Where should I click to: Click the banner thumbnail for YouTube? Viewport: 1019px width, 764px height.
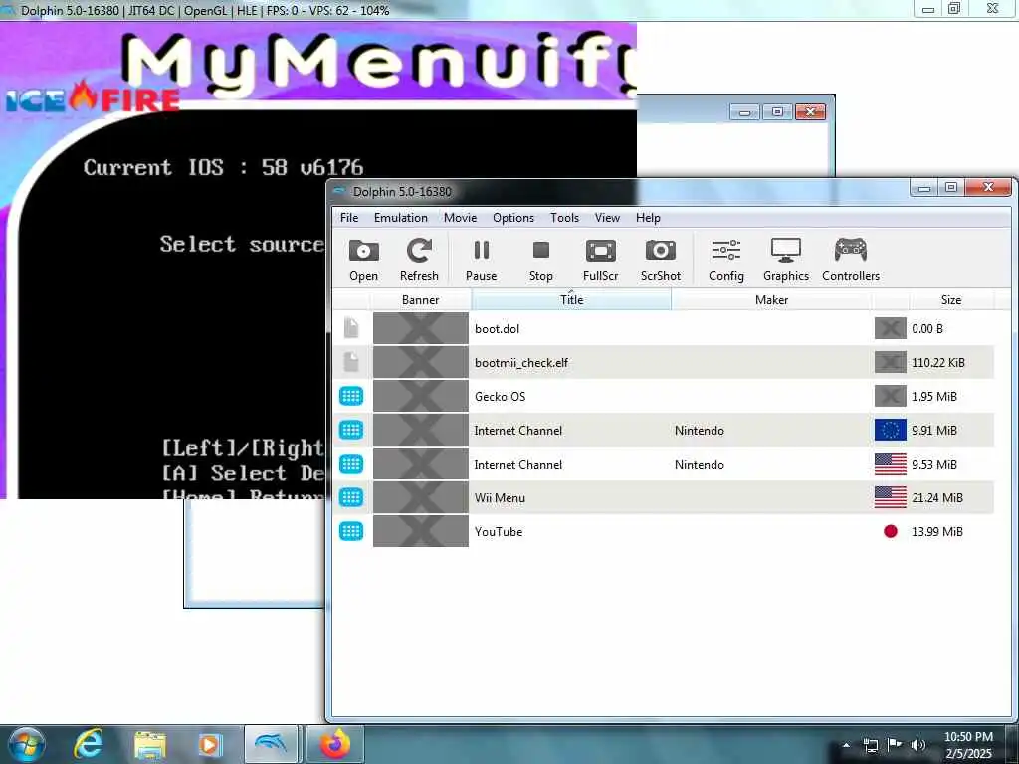[421, 531]
